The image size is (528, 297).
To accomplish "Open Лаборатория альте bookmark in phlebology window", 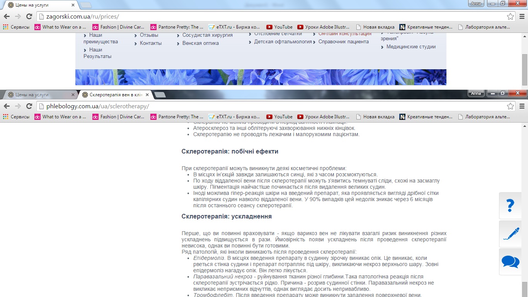I will [484, 117].
